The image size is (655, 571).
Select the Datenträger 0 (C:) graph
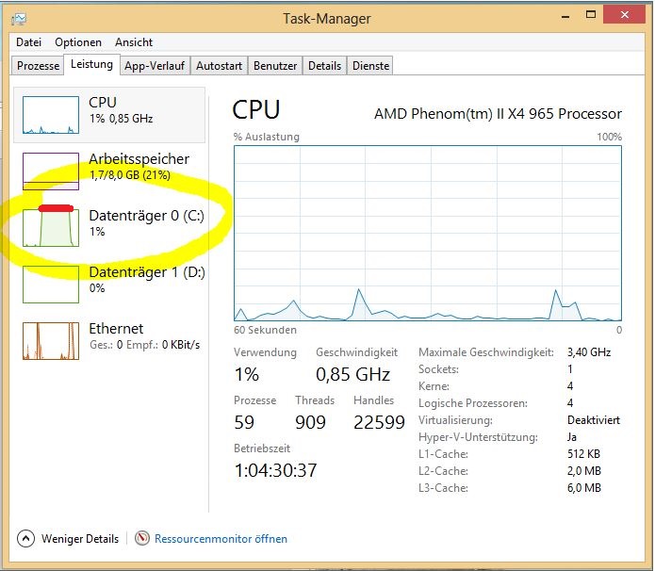(x=51, y=228)
